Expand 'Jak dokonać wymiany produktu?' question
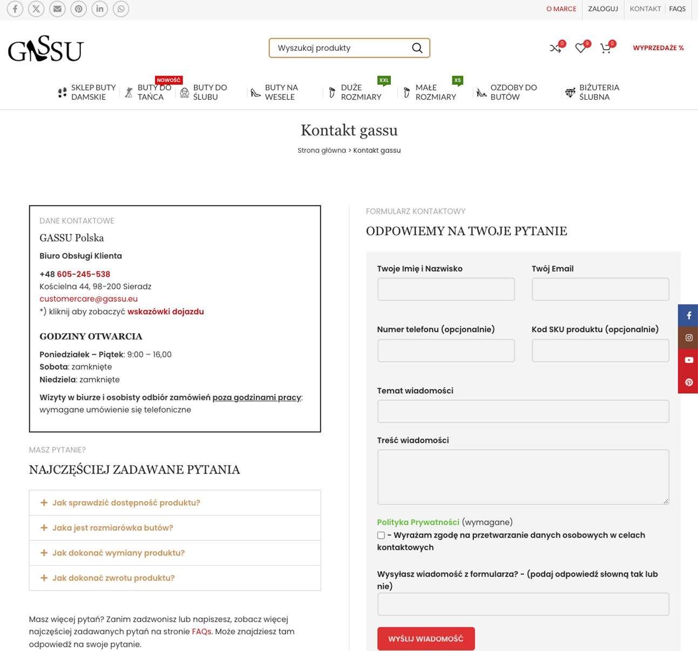Viewport: 698px width, 651px height. pyautogui.click(x=175, y=553)
